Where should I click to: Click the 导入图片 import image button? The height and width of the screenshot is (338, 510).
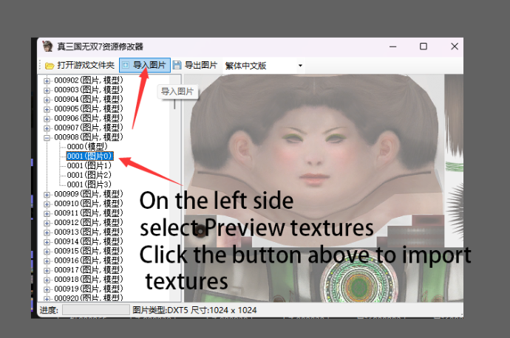145,65
